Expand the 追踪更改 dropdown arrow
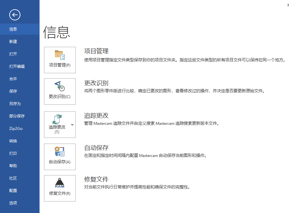This screenshot has height=213, width=289. [72, 124]
